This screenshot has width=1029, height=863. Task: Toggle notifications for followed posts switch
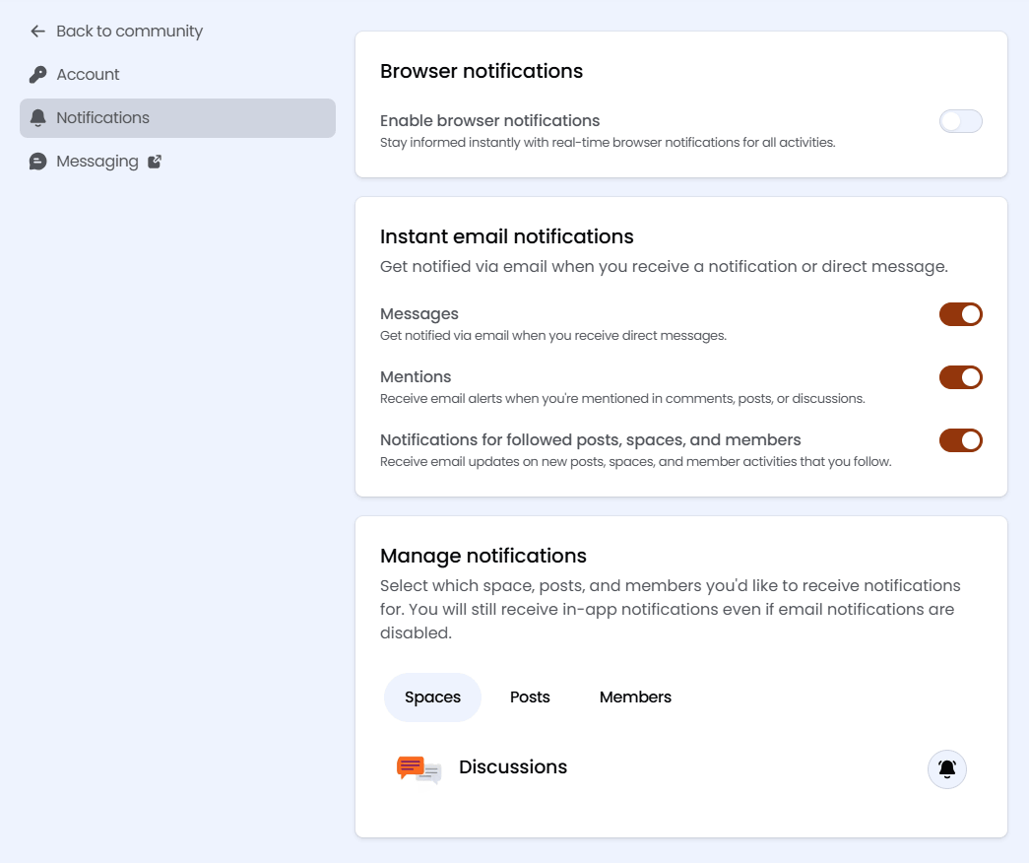click(961, 440)
